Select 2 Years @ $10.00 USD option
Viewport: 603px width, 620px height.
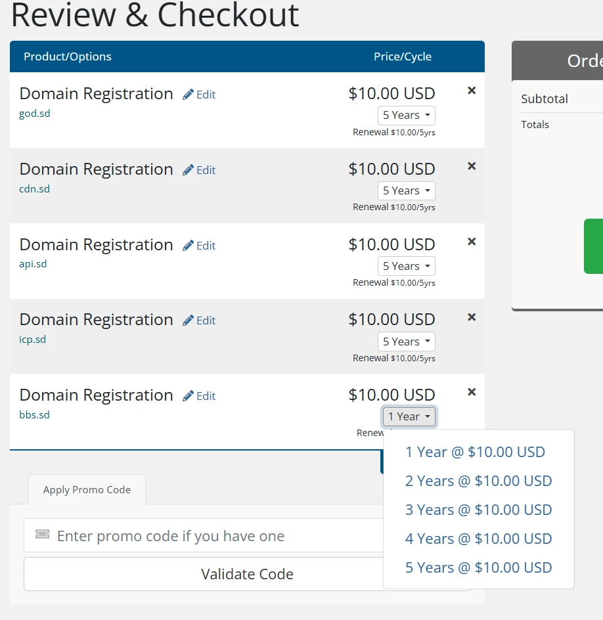pyautogui.click(x=478, y=481)
